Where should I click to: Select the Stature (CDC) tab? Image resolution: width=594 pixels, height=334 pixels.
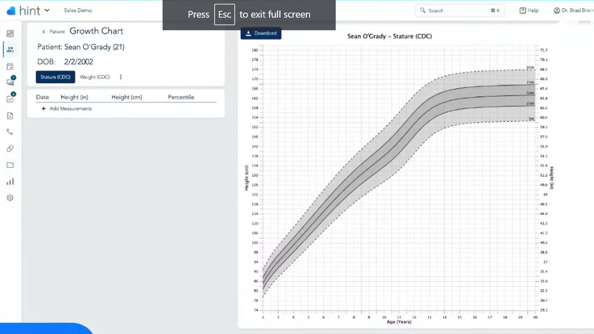(55, 77)
